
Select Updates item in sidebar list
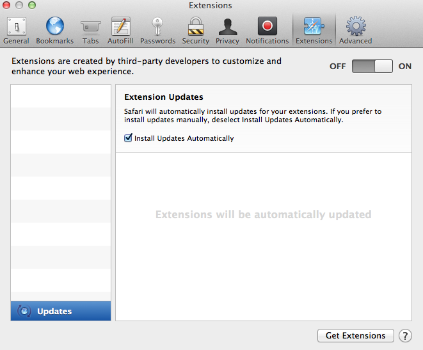pyautogui.click(x=61, y=311)
